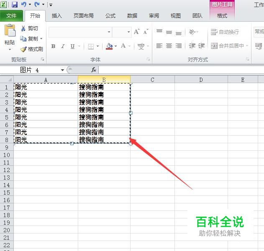Click the Undo arrow icon
This screenshot has height=251, width=264.
coord(23,4)
